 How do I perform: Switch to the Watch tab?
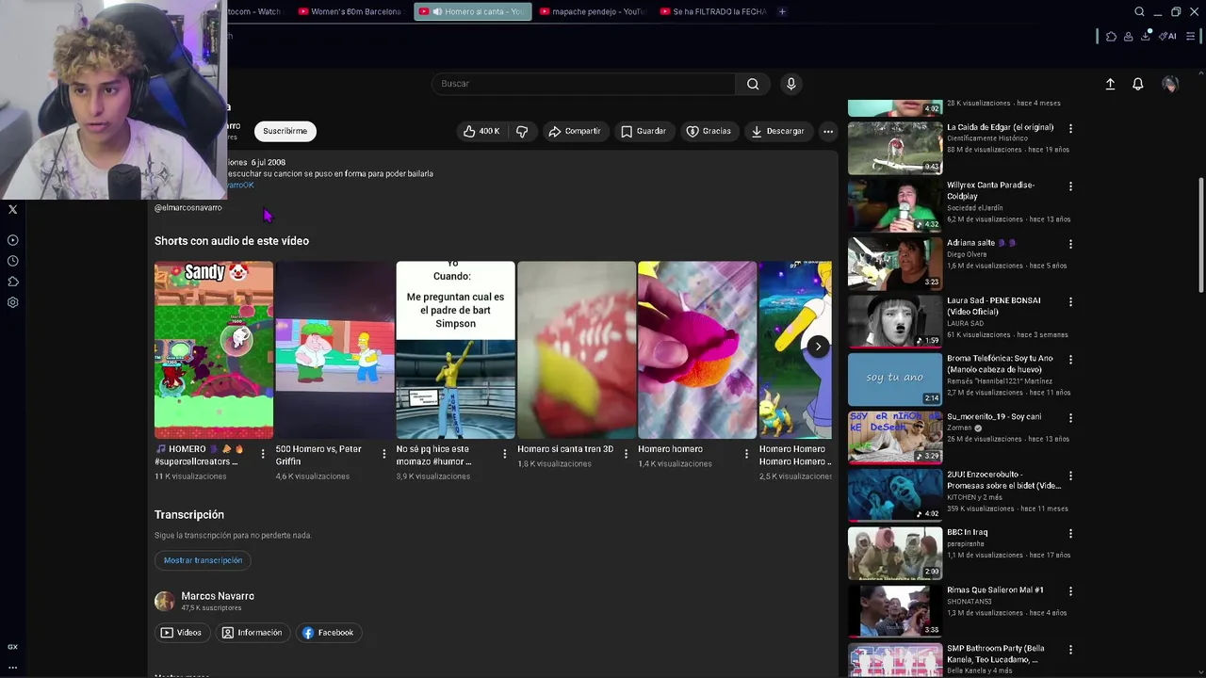point(255,11)
